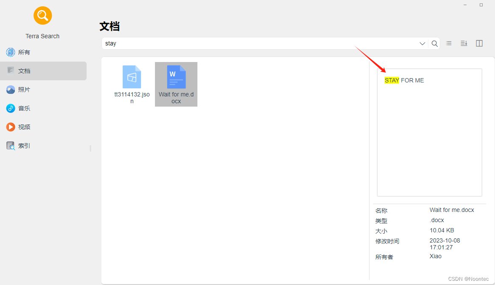Open the sort order icon
The width and height of the screenshot is (495, 285).
coord(464,43)
